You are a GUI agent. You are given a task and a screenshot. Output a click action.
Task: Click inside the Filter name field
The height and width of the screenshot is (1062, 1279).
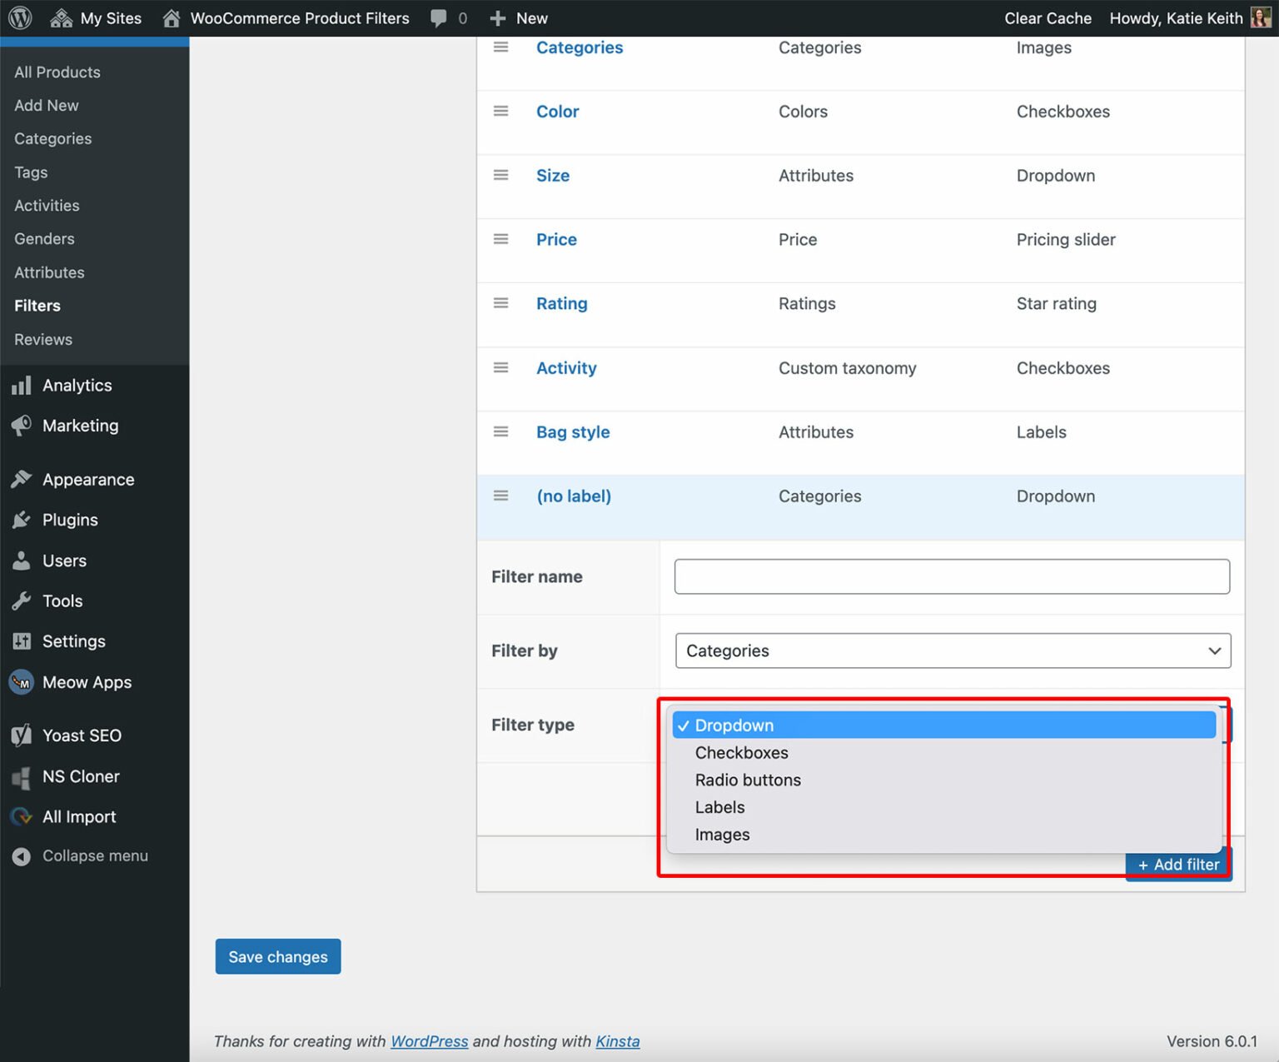click(x=952, y=576)
